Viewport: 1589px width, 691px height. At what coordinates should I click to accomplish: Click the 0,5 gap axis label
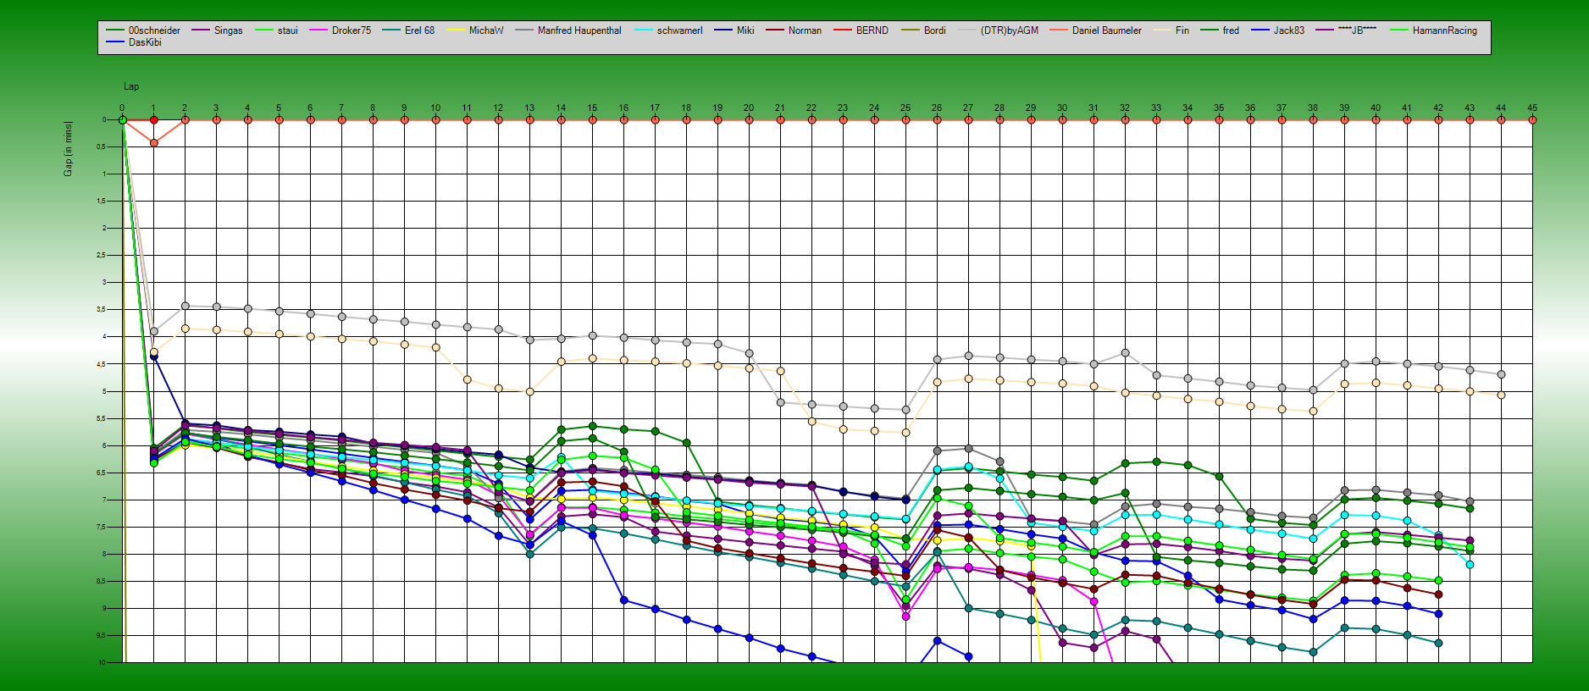(101, 147)
